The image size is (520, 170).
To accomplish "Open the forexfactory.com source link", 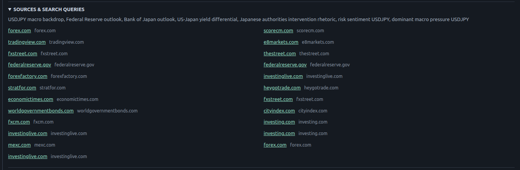I will pos(28,76).
